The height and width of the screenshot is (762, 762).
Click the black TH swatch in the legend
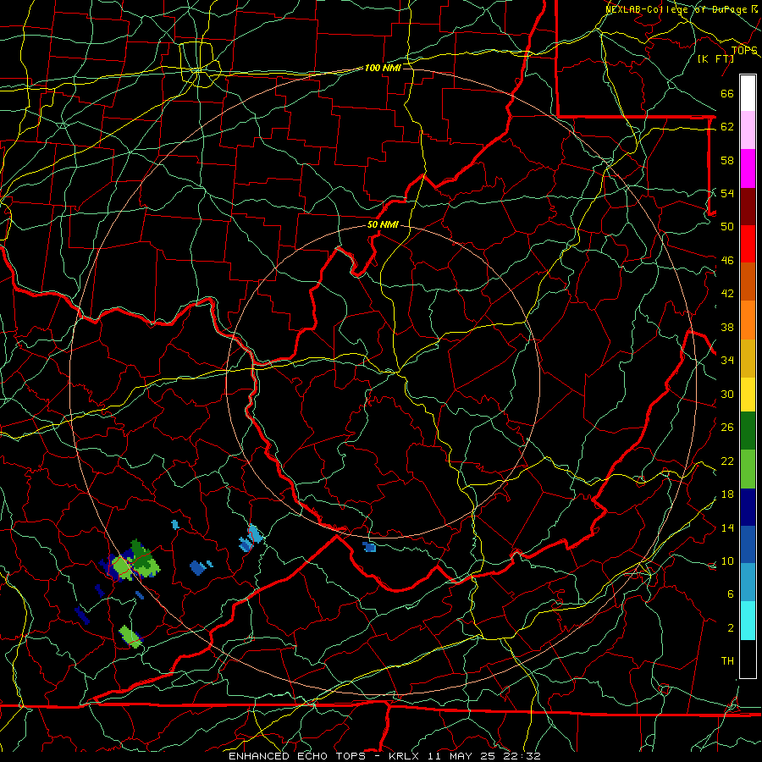[x=748, y=659]
